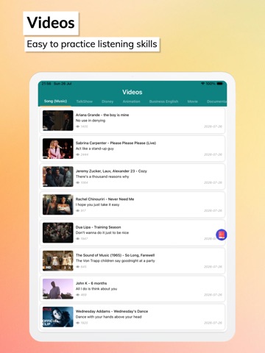Click 'The Von Trapp children say goodnight' description

116,261
